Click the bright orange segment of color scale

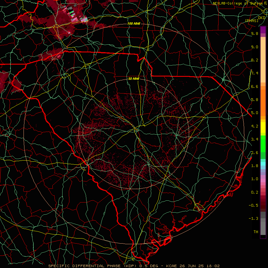pyautogui.click(x=263, y=103)
